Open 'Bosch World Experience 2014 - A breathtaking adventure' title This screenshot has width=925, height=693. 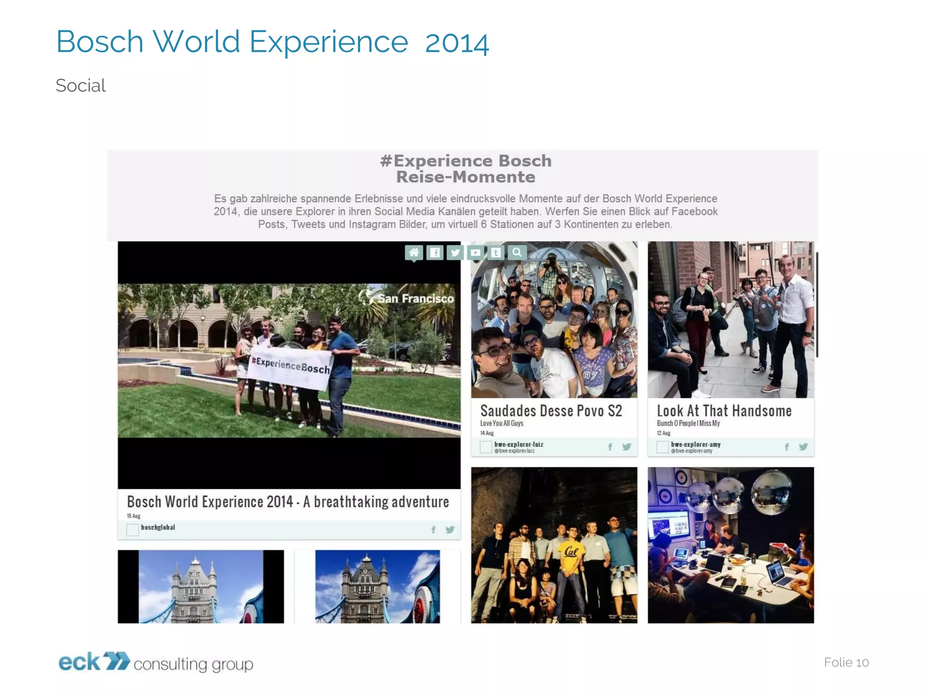click(x=288, y=502)
